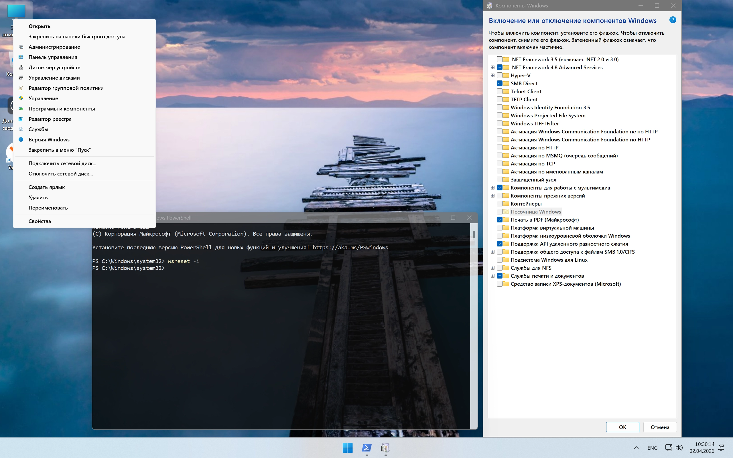Open Windows Start menu in taskbar
The height and width of the screenshot is (458, 733).
coord(347,447)
